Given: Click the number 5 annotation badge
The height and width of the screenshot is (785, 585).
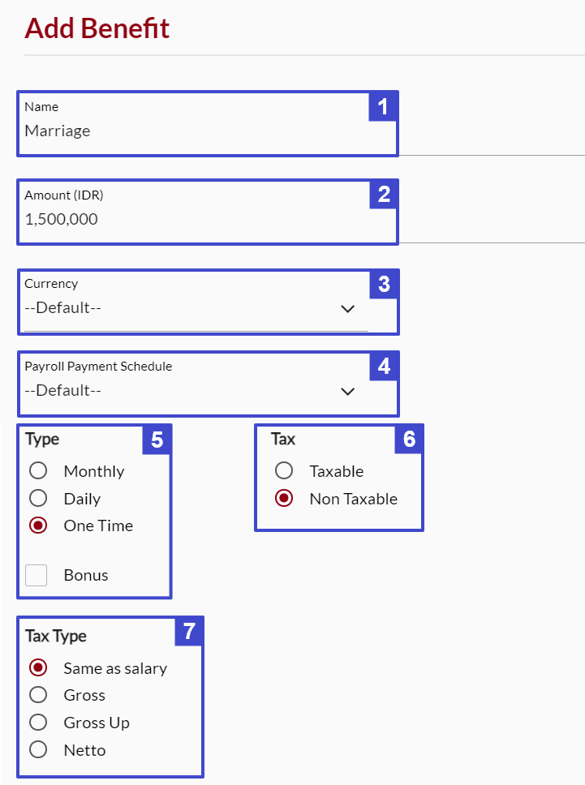Looking at the screenshot, I should pyautogui.click(x=157, y=440).
